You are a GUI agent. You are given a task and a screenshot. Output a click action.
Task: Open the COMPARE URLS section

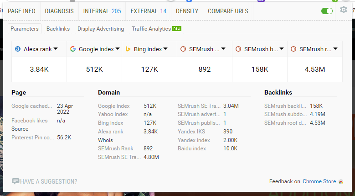[x=228, y=11]
